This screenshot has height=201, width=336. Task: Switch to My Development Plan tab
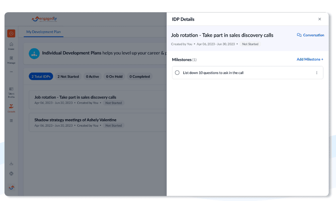point(43,32)
